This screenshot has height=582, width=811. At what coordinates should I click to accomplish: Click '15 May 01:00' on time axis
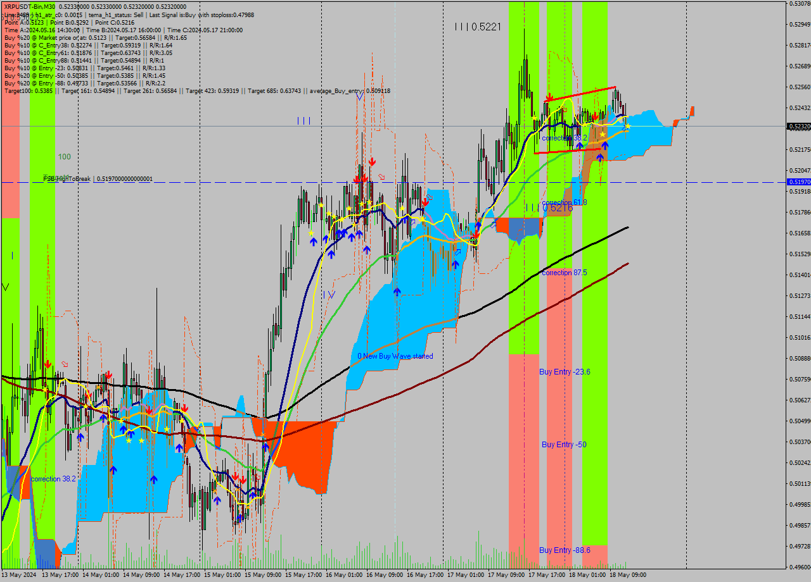coord(222,576)
